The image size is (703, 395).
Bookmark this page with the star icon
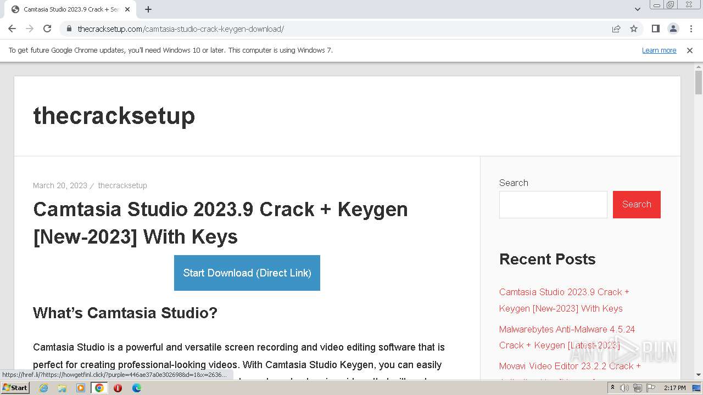coord(634,29)
